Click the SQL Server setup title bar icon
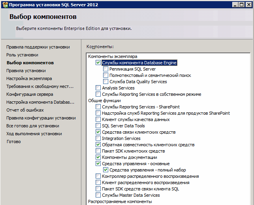Image resolution: width=254 pixels, height=205 pixels. pyautogui.click(x=5, y=5)
